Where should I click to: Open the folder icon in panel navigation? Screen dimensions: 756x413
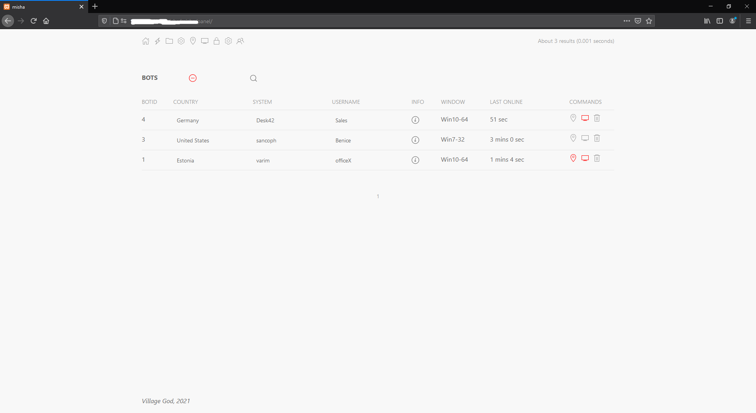pos(169,41)
